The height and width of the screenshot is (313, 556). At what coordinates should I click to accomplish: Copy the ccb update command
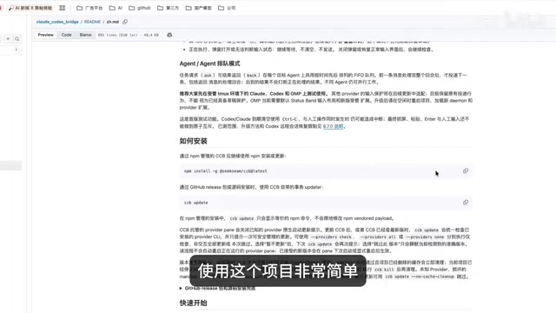click(x=466, y=203)
